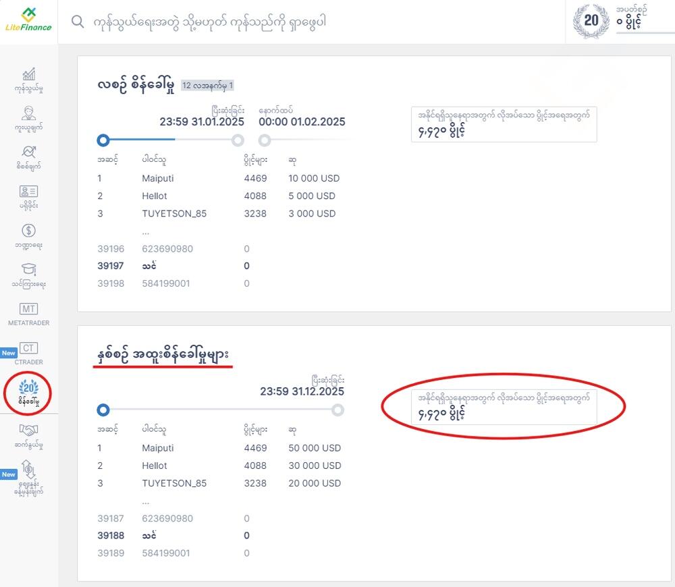Open the LiteFinance logo home link
675x587 pixels.
(28, 20)
